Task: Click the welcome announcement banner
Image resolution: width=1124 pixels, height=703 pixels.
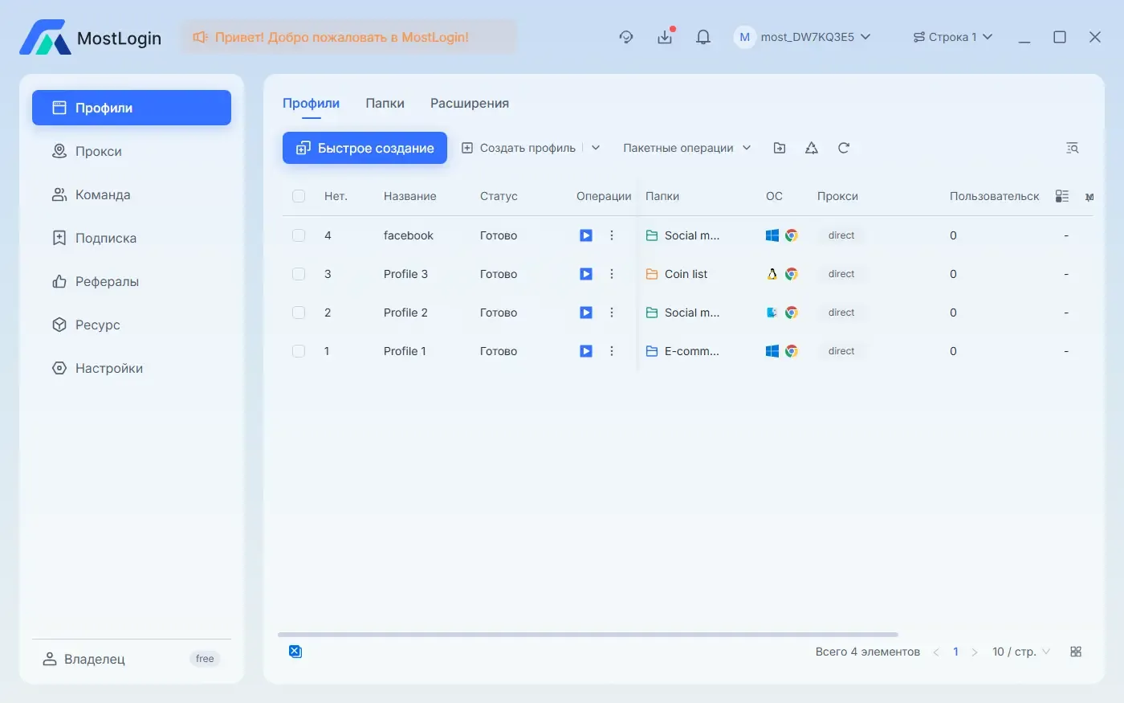Action: click(348, 37)
